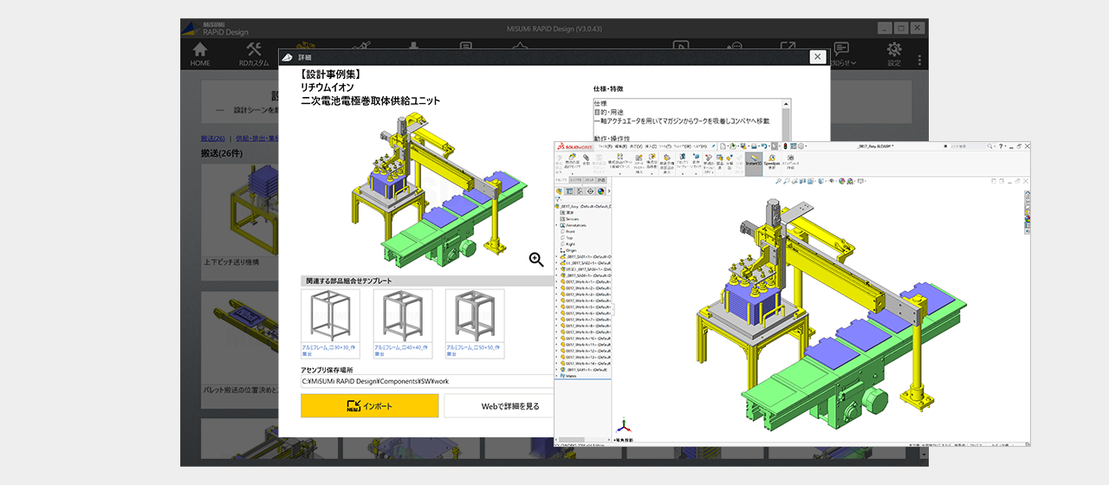This screenshot has height=485, width=1109.
Task: Select the Front plane in feature tree
Action: pyautogui.click(x=570, y=231)
